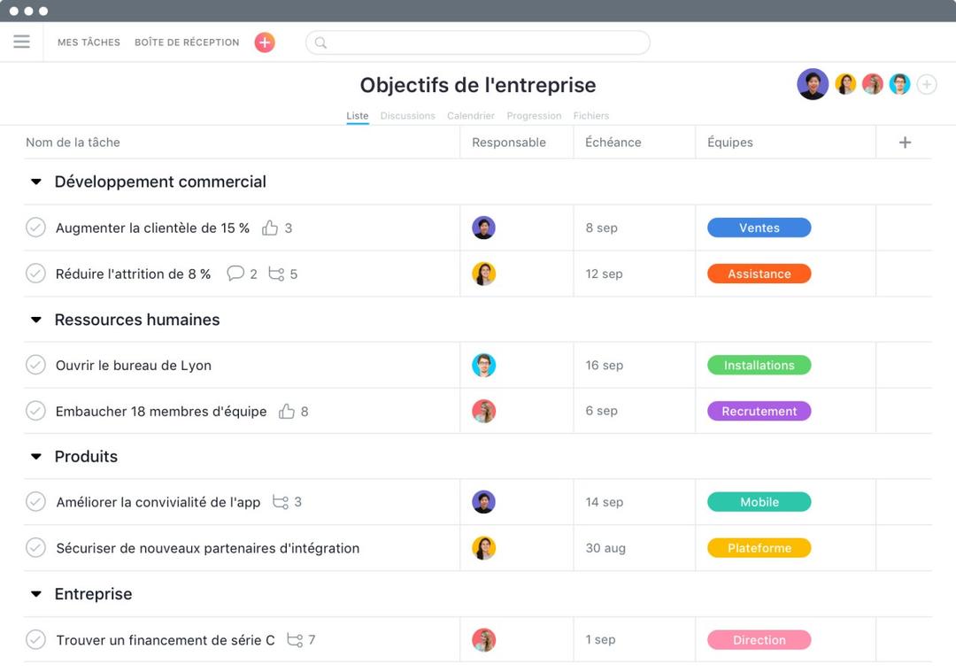956x672 pixels.
Task: Click the pink 'Direction' team tag
Action: pyautogui.click(x=759, y=639)
